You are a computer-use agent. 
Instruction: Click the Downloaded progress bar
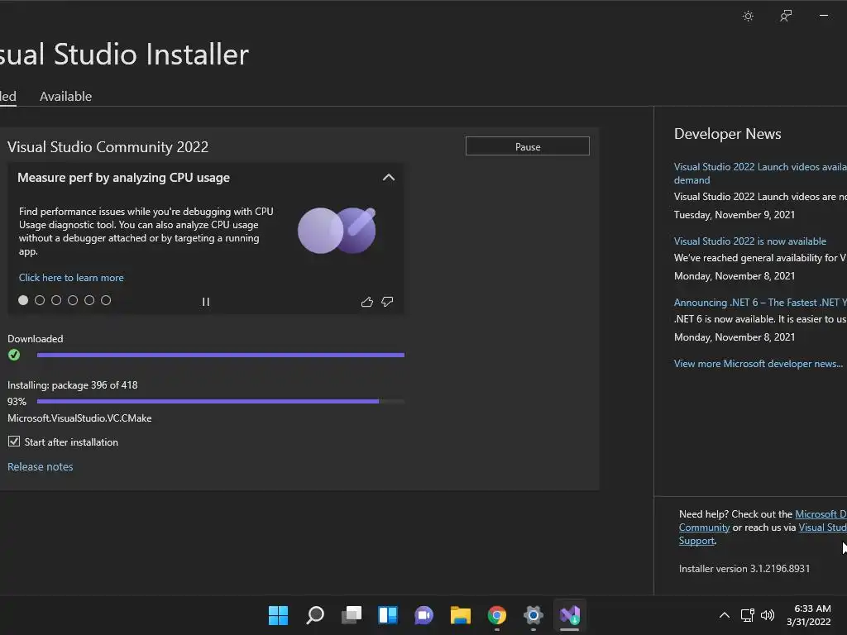click(220, 355)
